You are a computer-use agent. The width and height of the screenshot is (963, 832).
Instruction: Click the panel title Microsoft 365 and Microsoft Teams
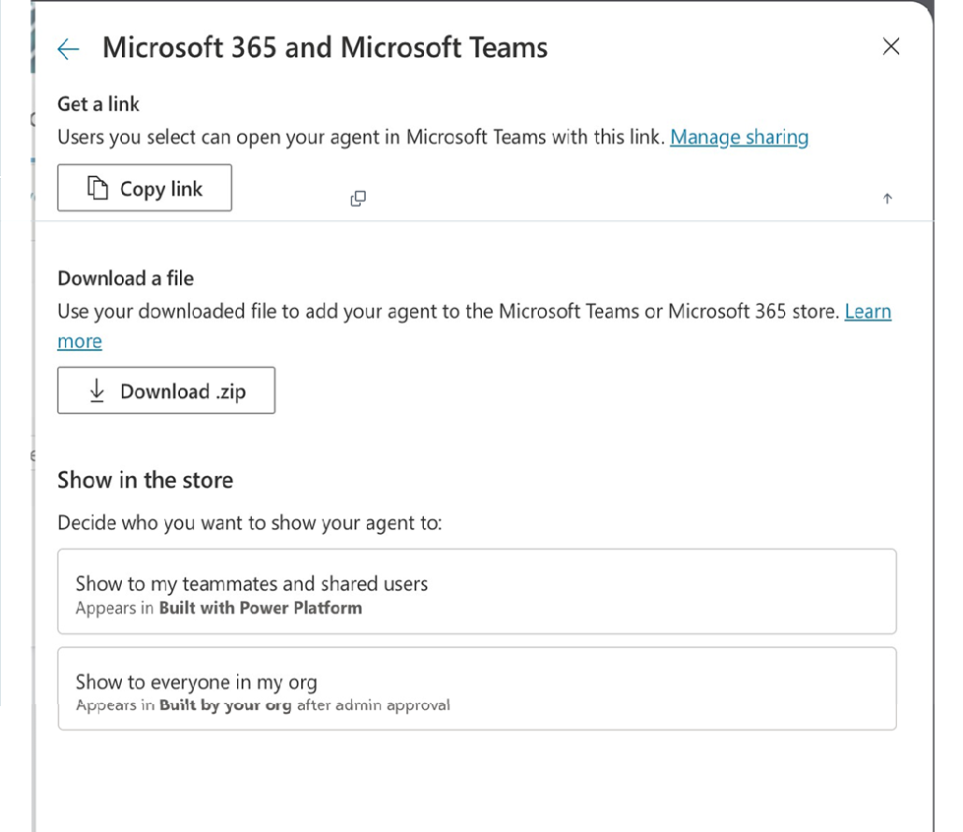pos(325,47)
